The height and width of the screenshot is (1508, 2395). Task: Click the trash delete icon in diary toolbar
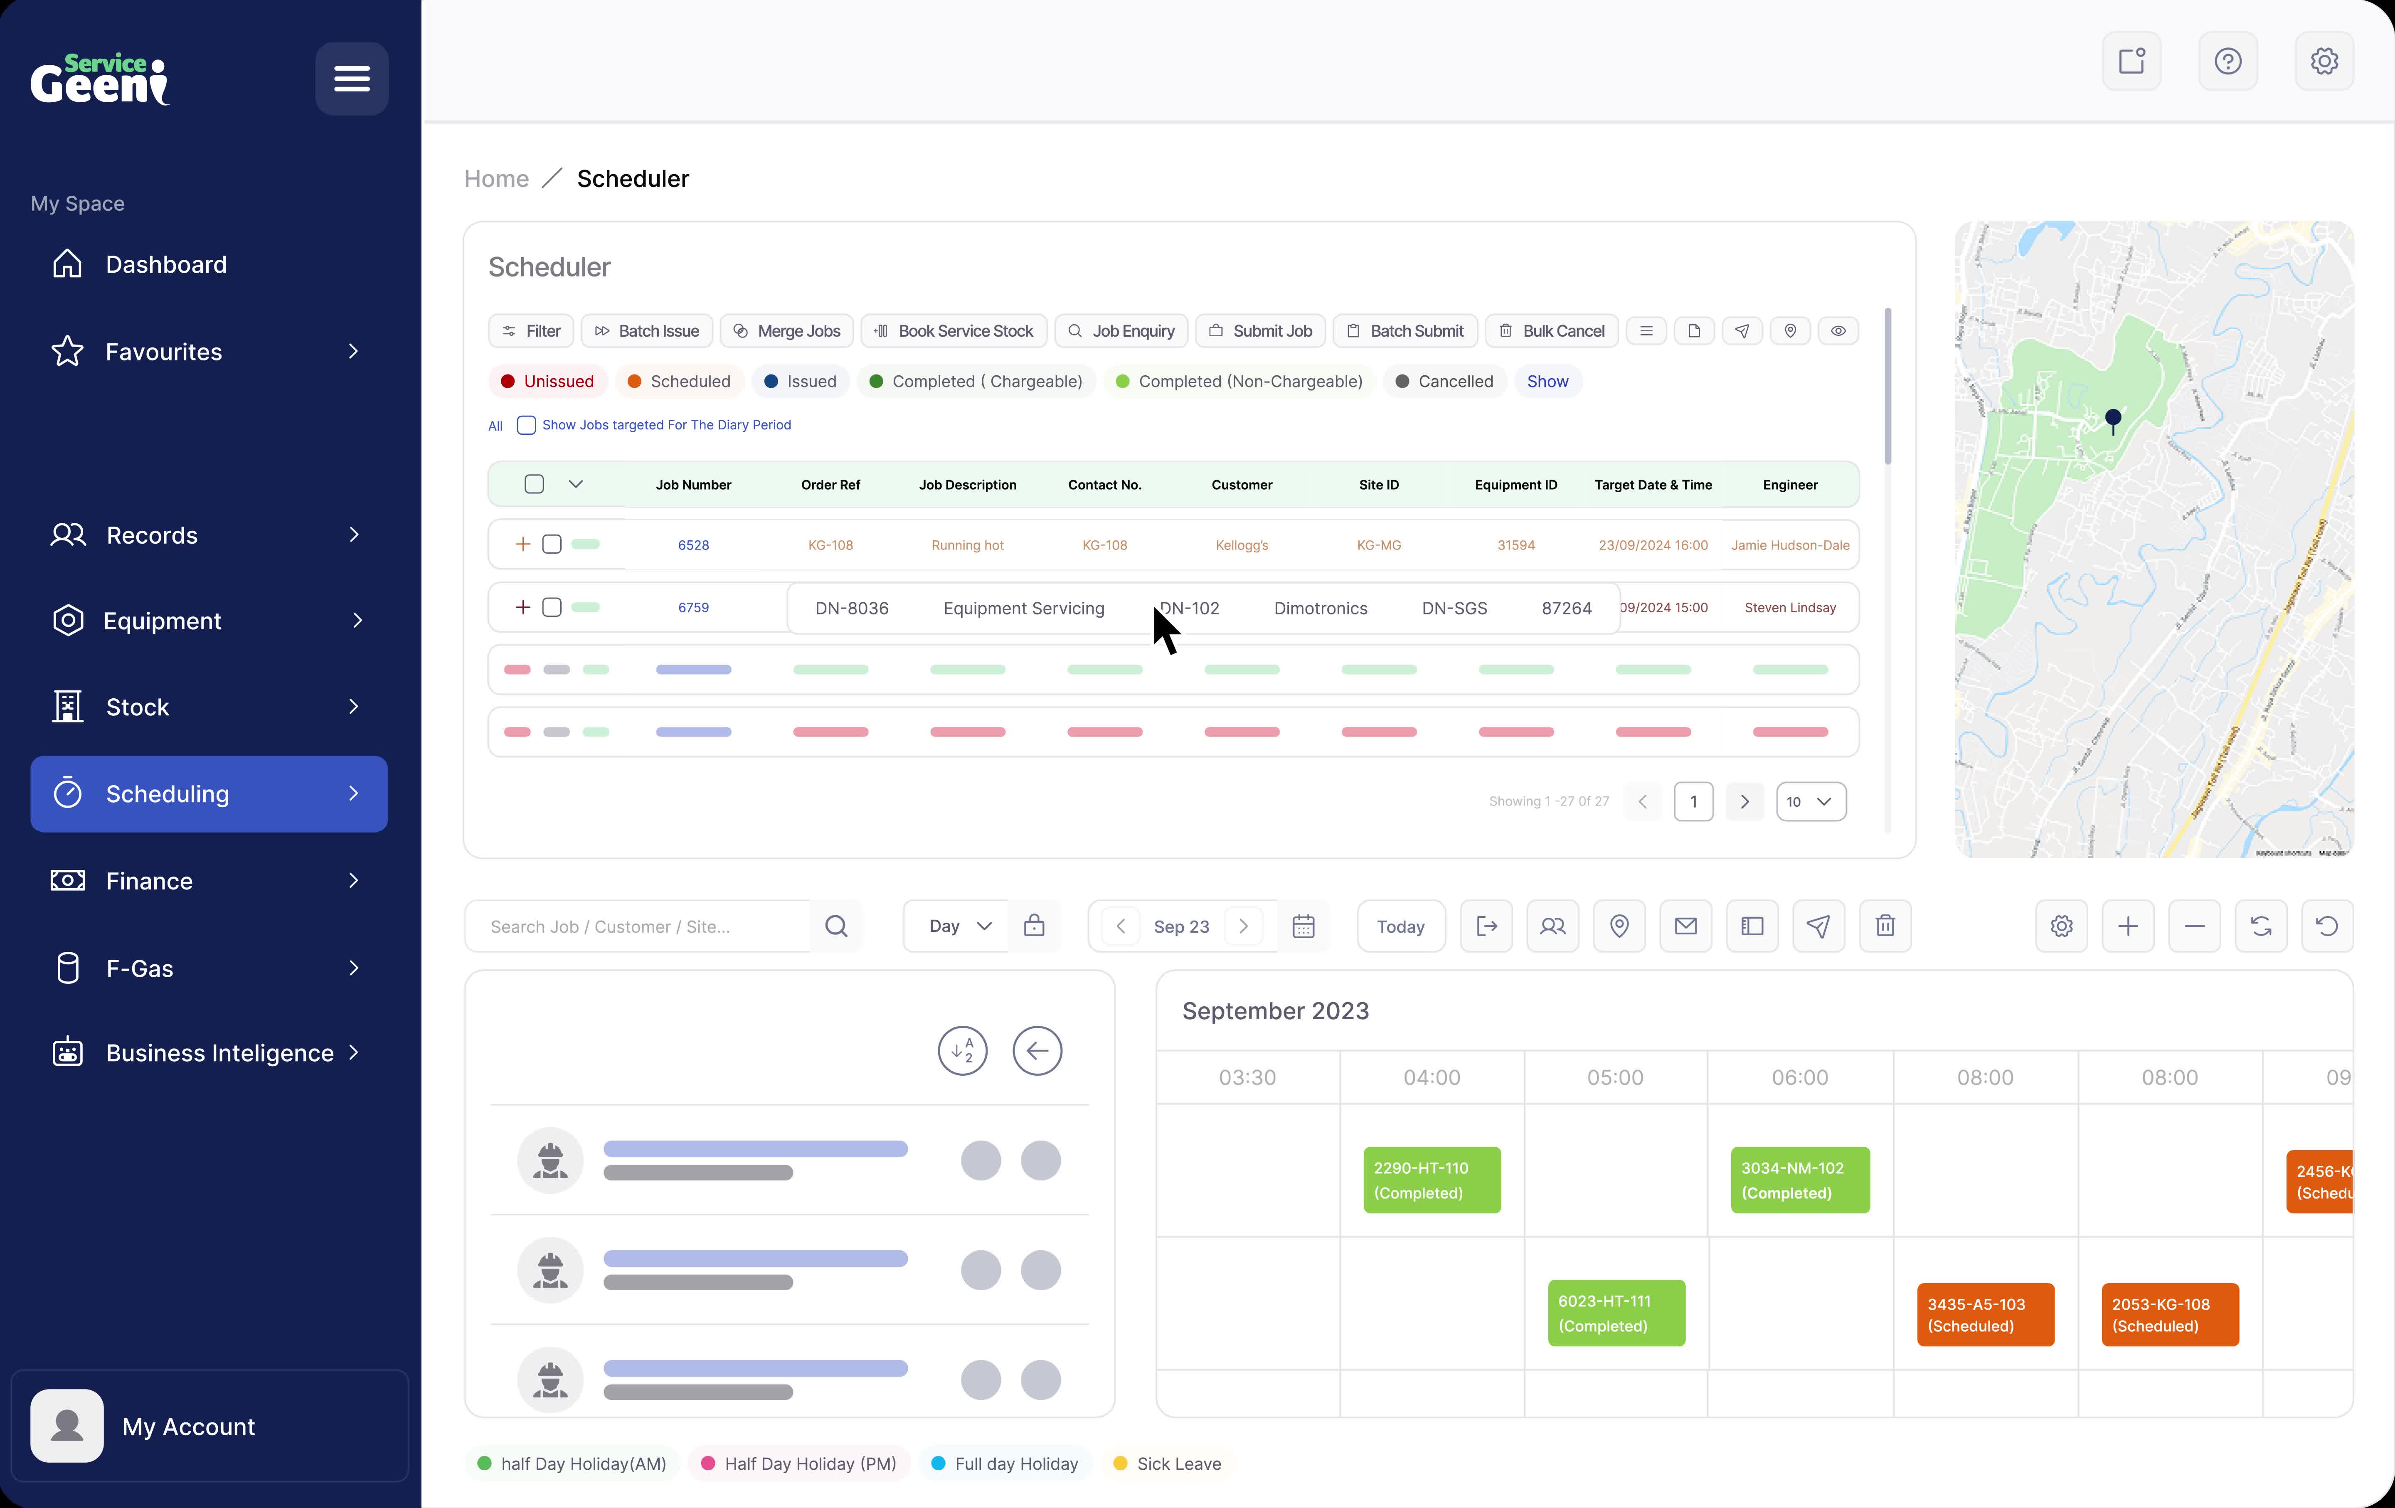pyautogui.click(x=1885, y=926)
